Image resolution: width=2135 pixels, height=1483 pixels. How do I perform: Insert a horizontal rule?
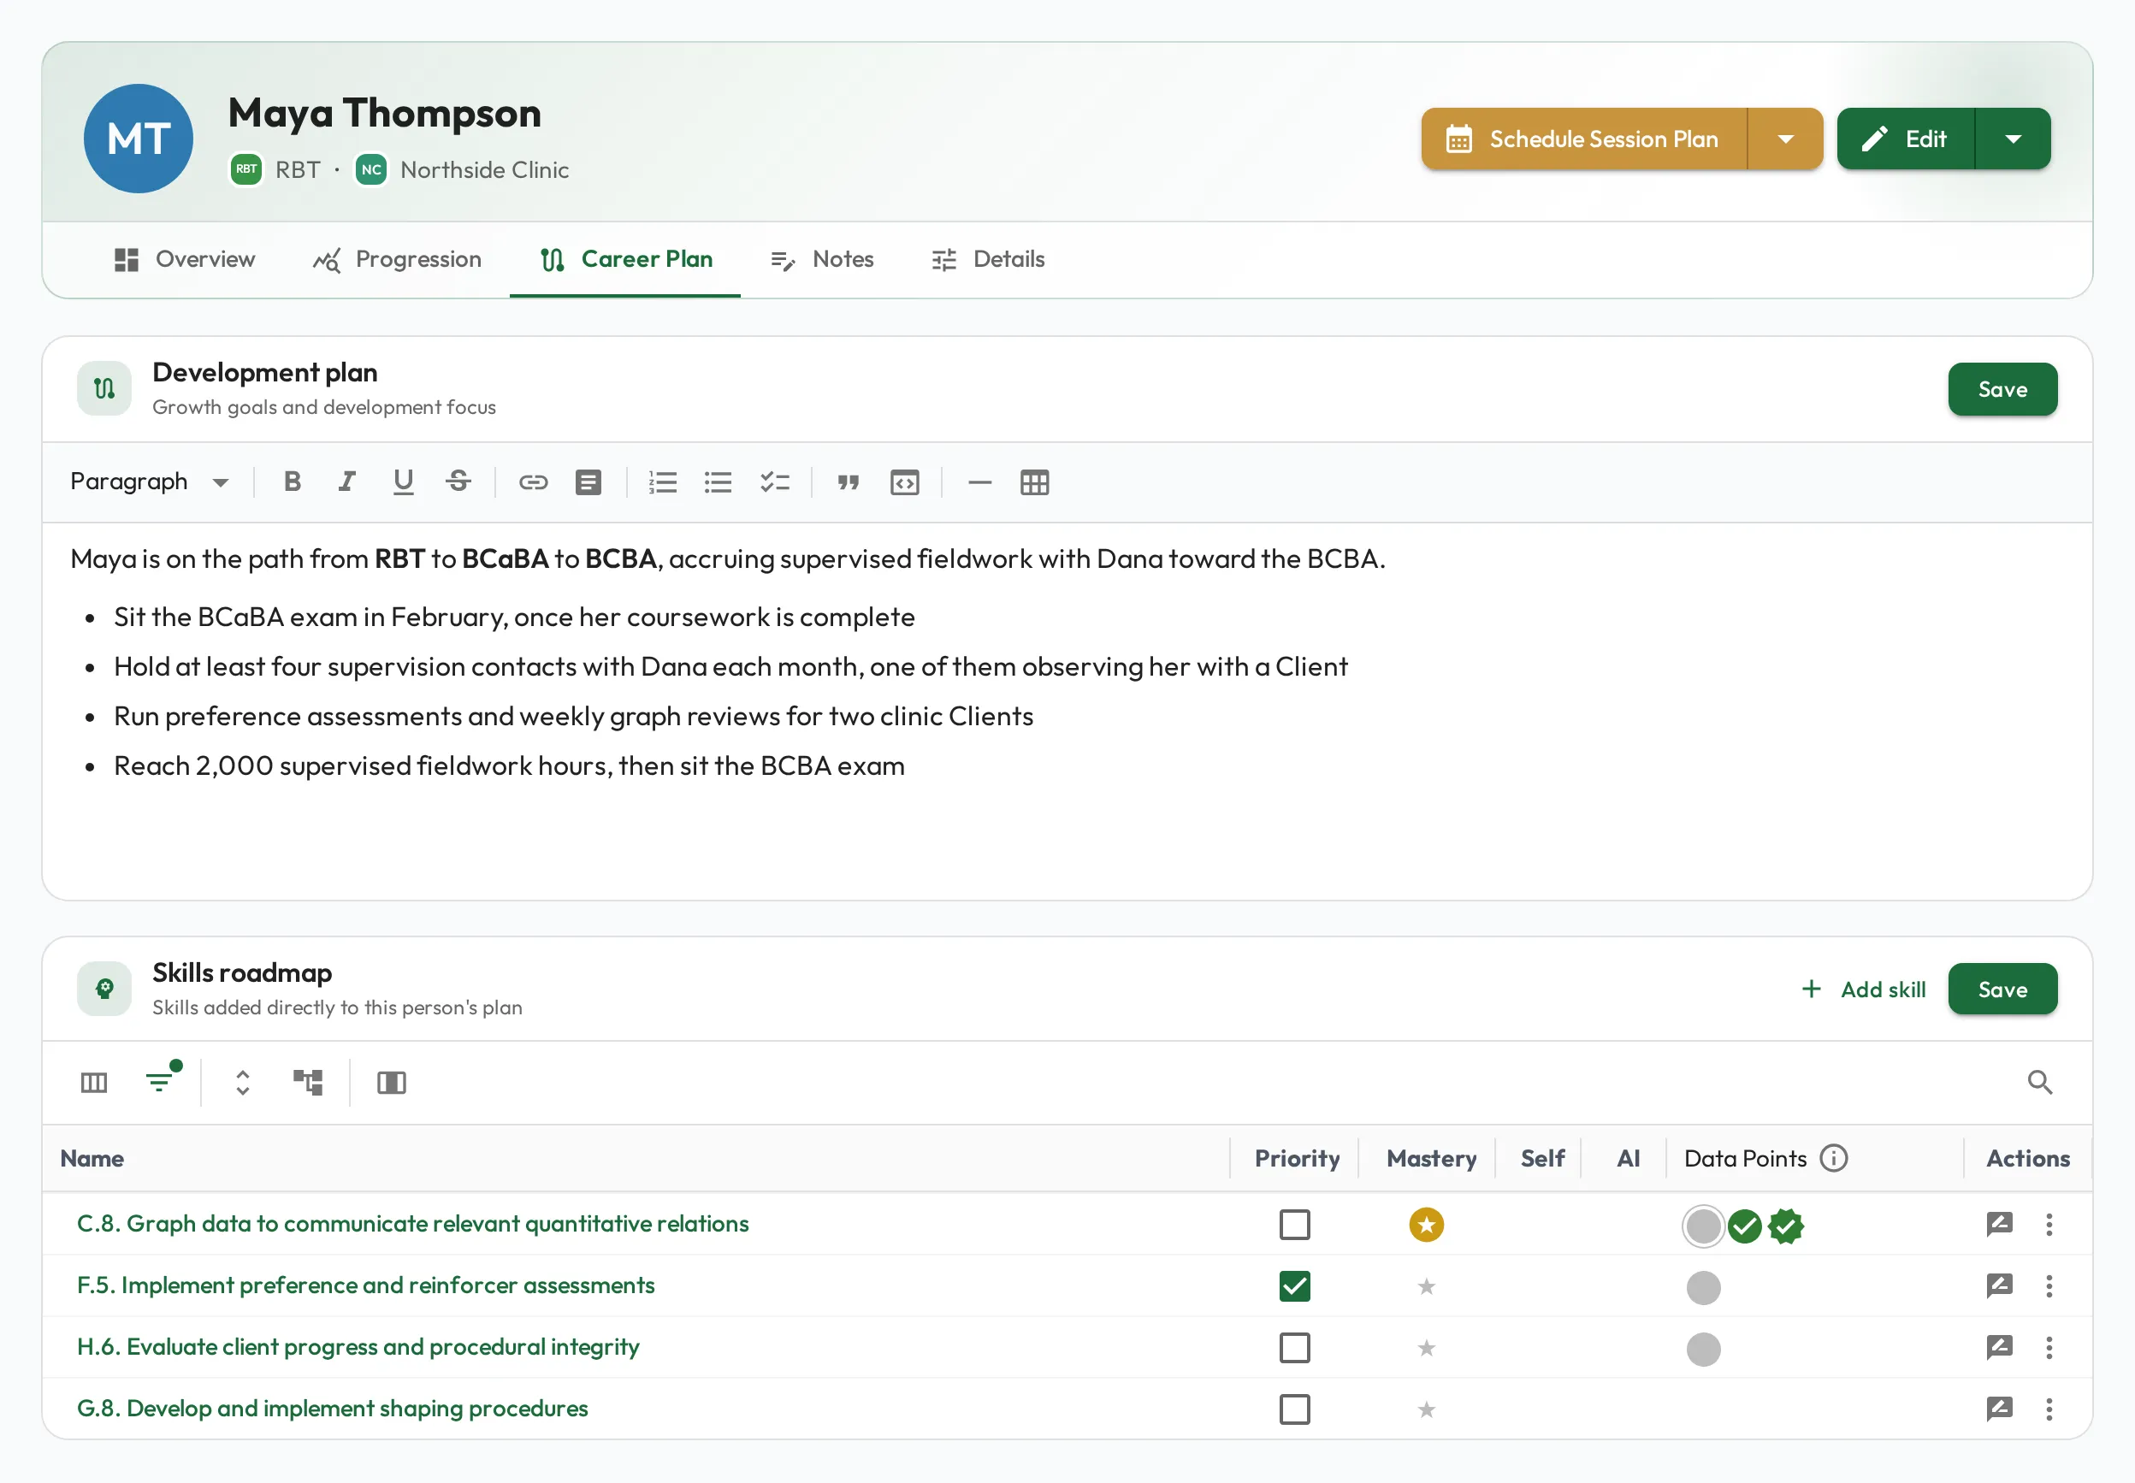pos(979,482)
